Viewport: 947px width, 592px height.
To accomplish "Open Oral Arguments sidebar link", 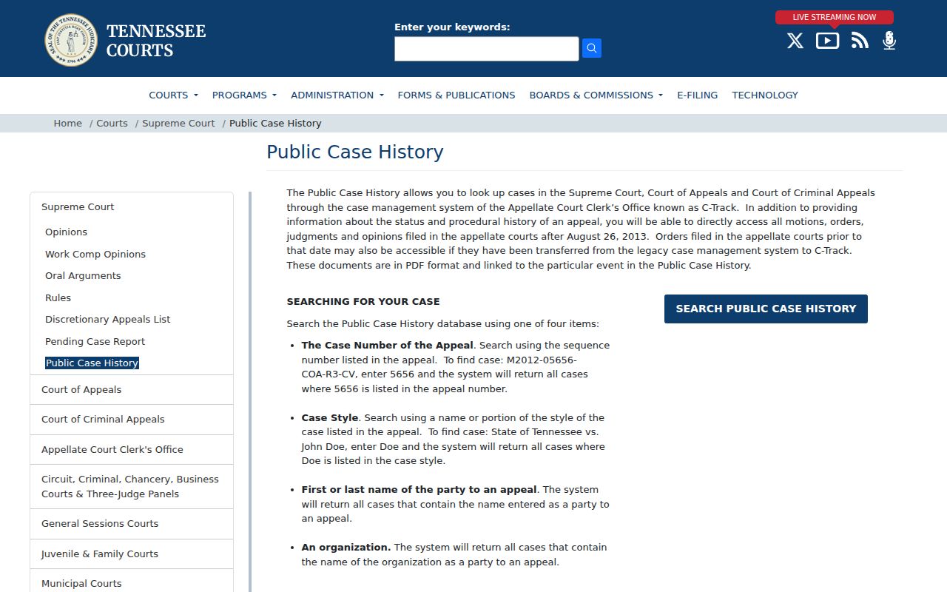I will point(83,276).
